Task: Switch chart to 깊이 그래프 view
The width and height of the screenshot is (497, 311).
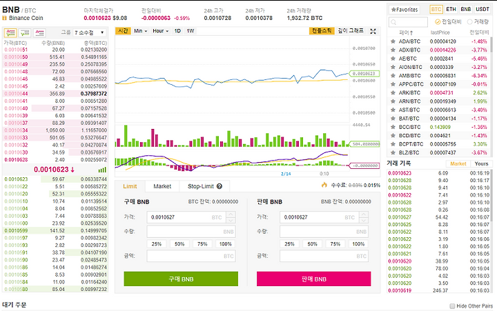Action: tap(351, 31)
